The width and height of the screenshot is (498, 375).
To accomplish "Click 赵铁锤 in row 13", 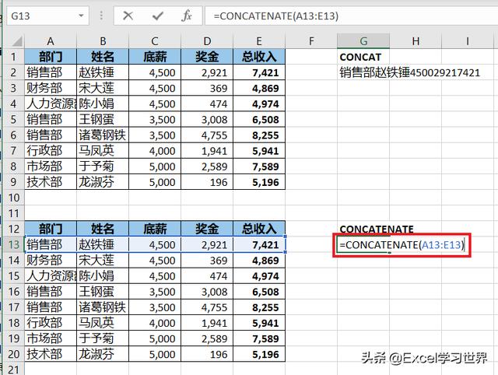I will 103,244.
